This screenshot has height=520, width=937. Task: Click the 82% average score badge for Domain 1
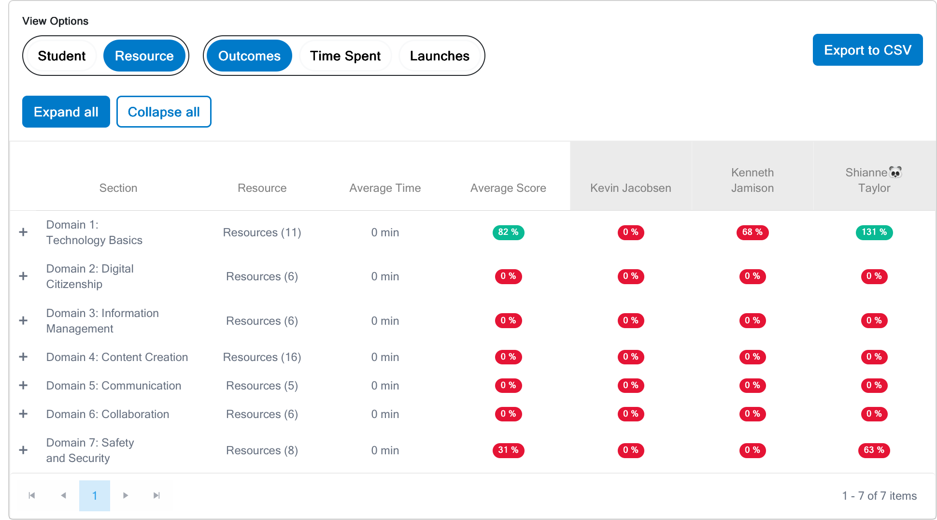[x=508, y=232]
